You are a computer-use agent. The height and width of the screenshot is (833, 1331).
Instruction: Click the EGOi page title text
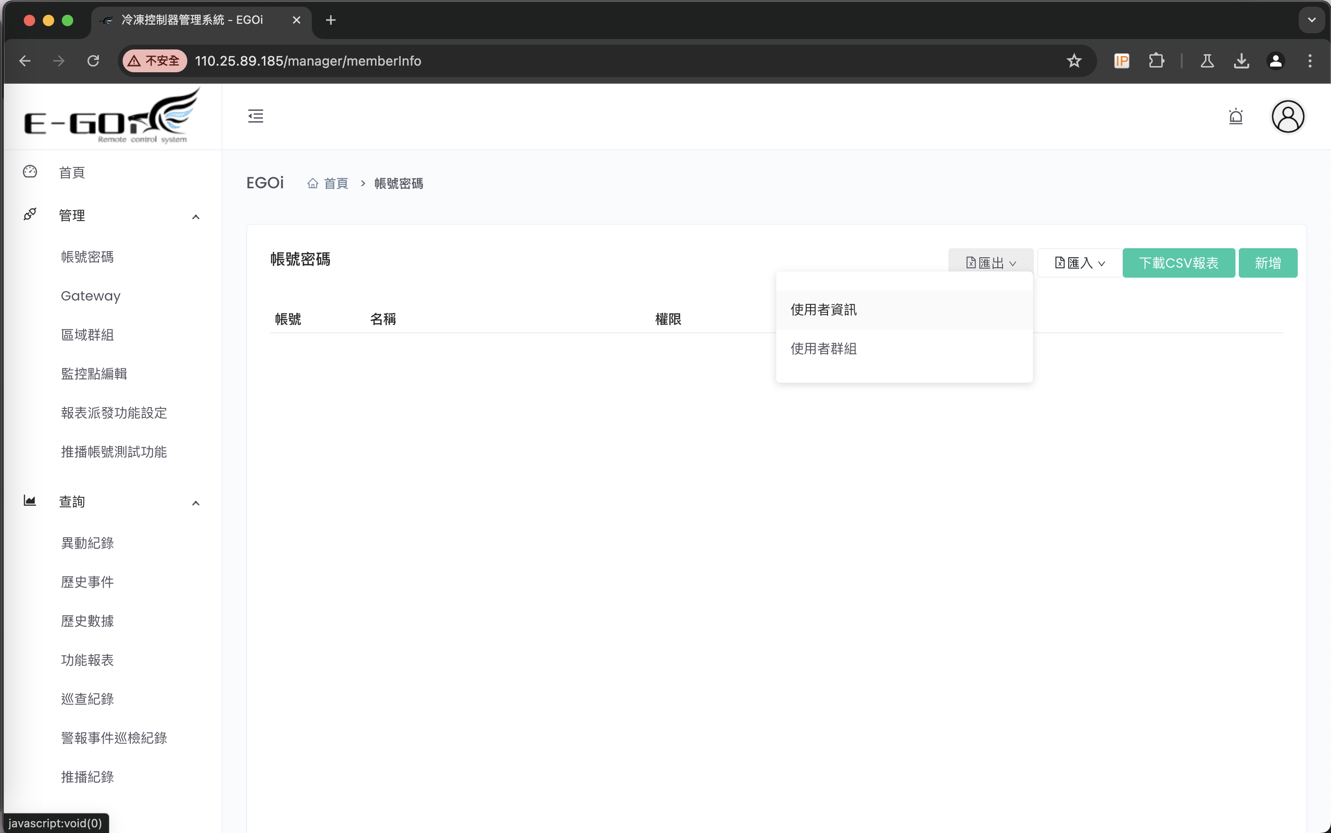pyautogui.click(x=265, y=183)
